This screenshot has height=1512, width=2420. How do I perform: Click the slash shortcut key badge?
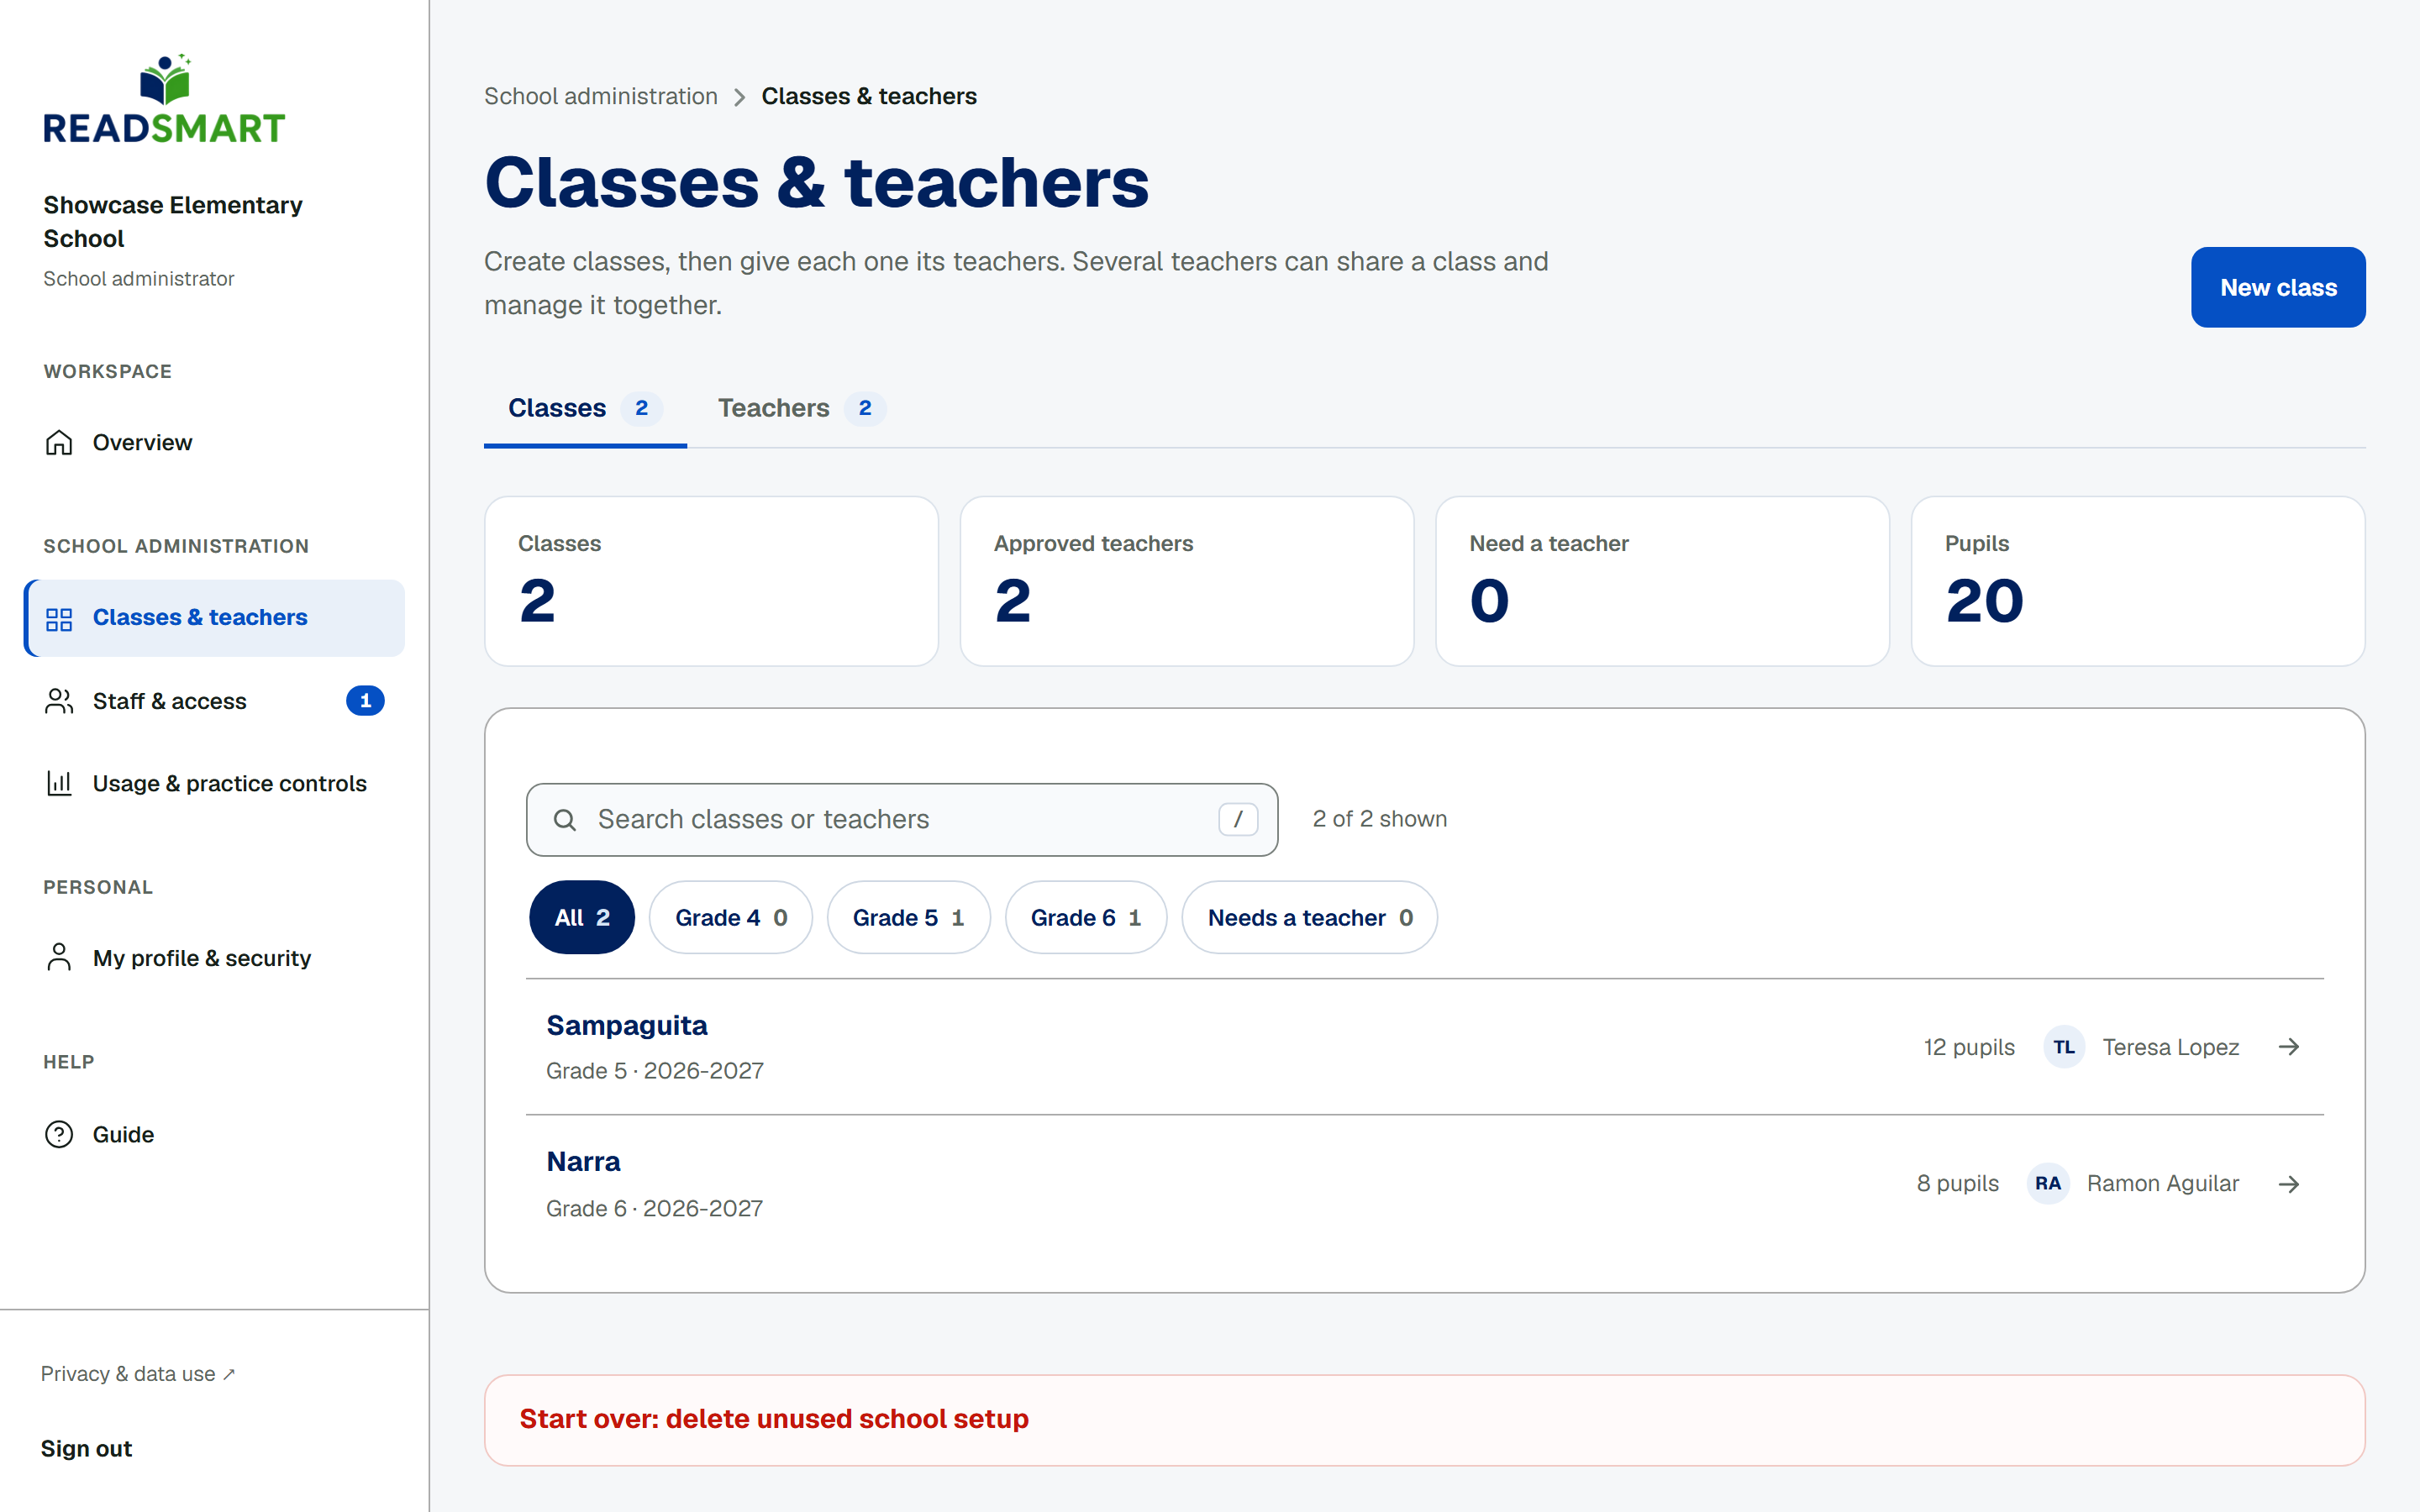pyautogui.click(x=1238, y=819)
